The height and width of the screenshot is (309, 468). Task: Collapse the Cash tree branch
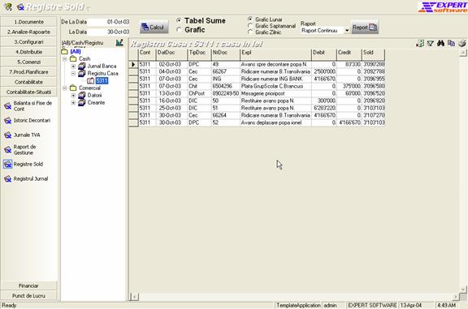tap(64, 59)
